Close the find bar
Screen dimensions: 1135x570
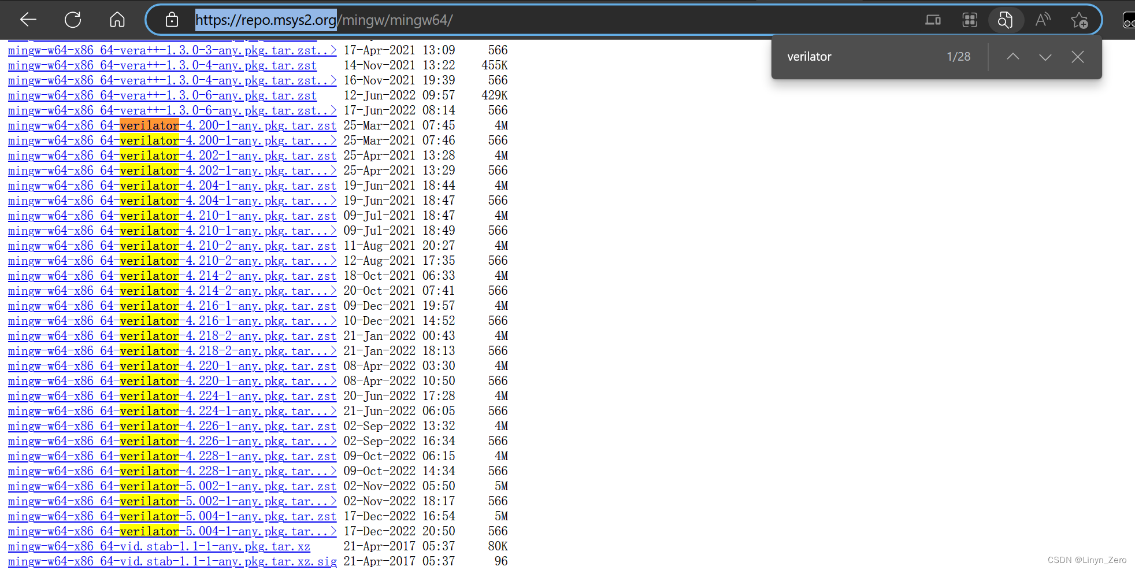(1078, 57)
